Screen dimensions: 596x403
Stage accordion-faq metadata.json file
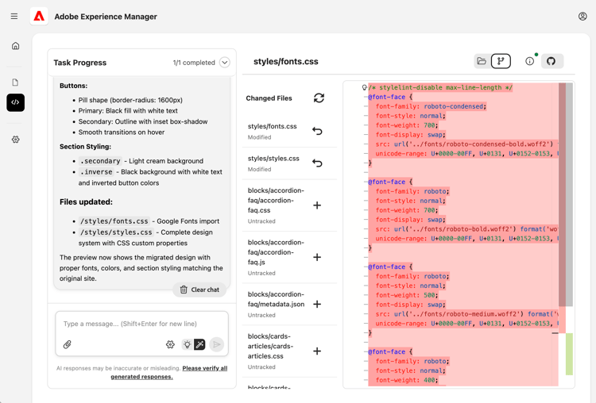317,304
